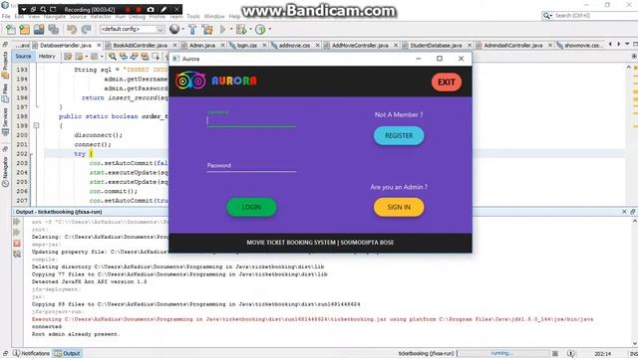Click the red EXIT button in Aurora
638x358 pixels.
coord(447,82)
